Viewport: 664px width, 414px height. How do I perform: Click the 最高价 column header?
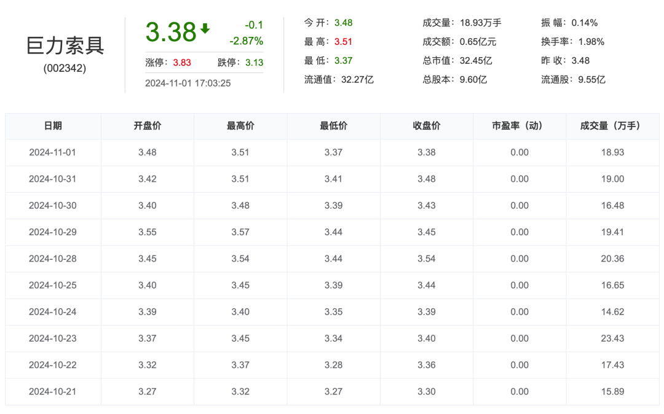pyautogui.click(x=240, y=125)
